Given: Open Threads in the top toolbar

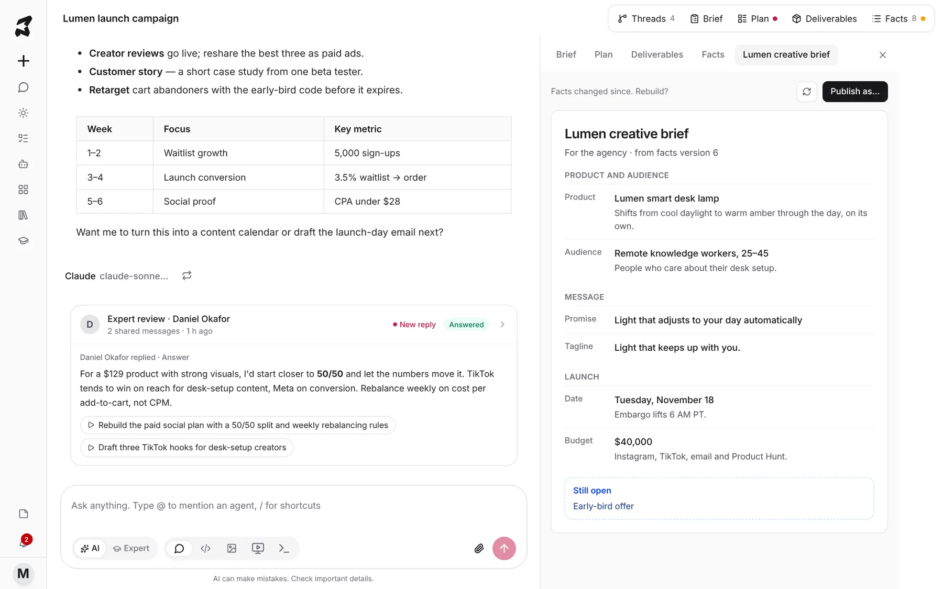Looking at the screenshot, I should [x=646, y=19].
